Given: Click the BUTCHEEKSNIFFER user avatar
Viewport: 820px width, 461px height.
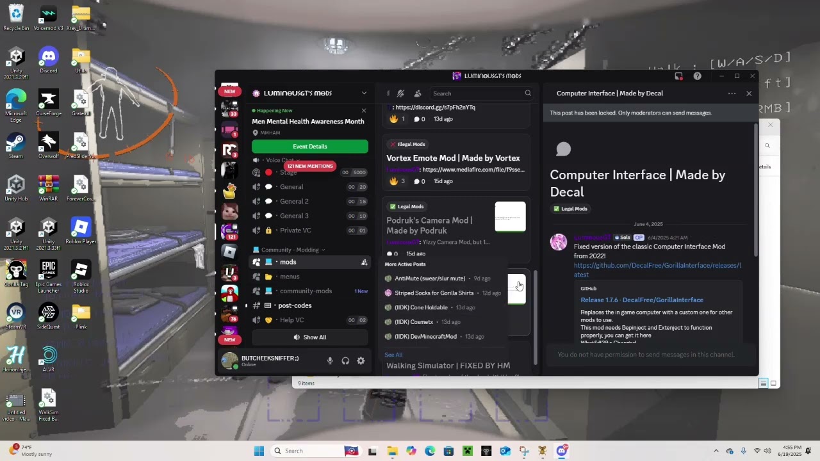Looking at the screenshot, I should pos(229,360).
